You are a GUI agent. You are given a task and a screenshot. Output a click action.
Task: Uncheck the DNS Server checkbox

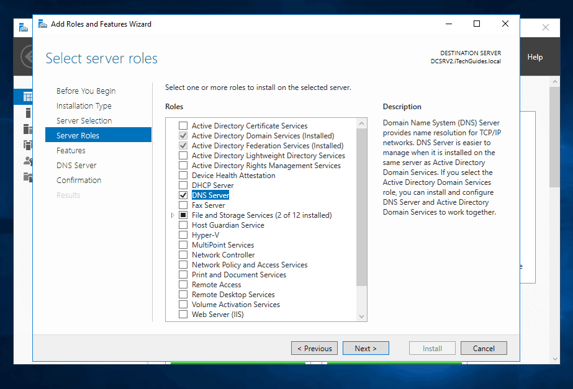click(183, 195)
